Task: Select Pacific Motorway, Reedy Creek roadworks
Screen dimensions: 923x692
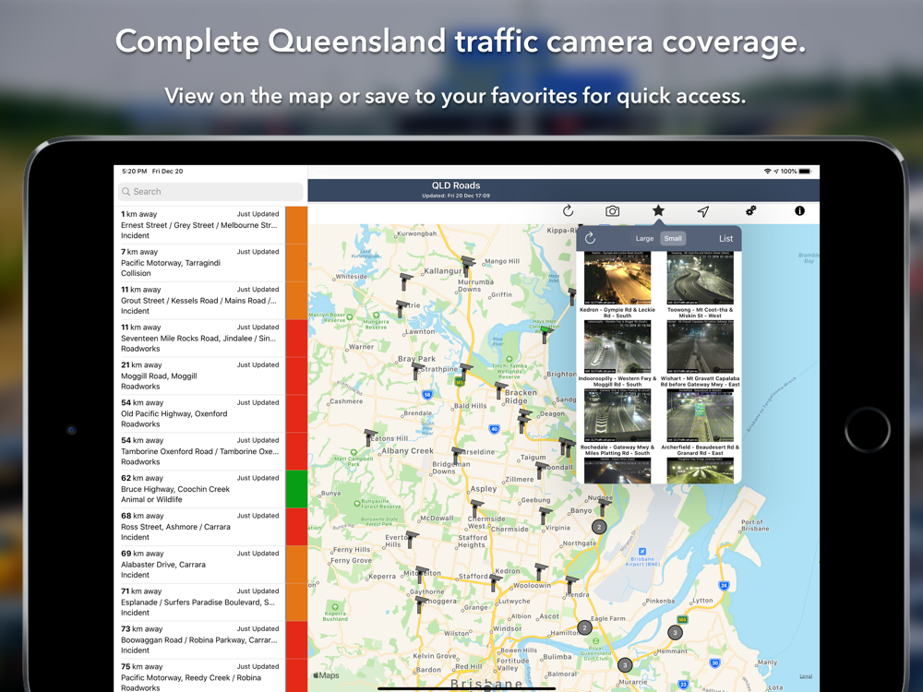Action: [x=210, y=675]
